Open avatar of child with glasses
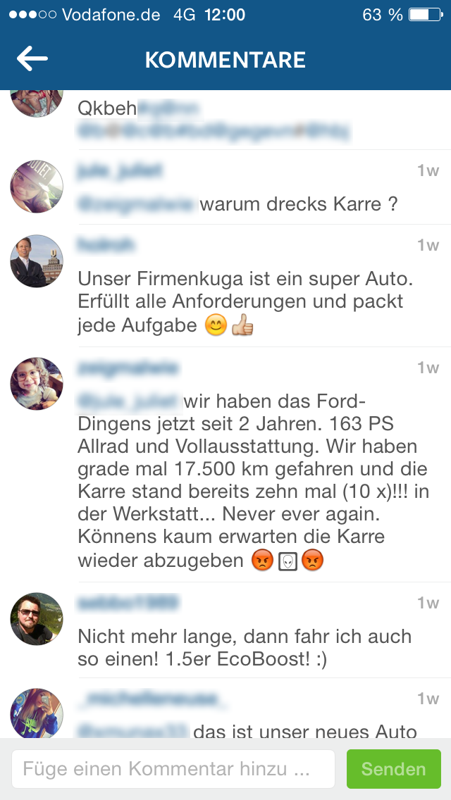 37,383
